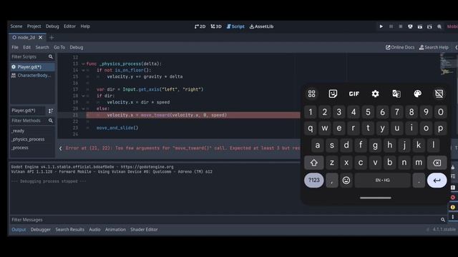Fold the if block at line 14

tap(83, 70)
